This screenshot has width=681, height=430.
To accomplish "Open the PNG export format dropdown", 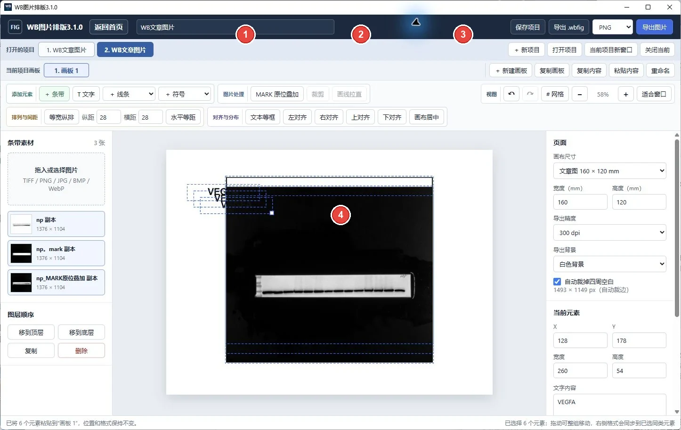I will 612,27.
